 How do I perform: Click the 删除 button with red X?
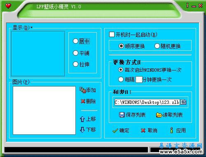[88, 101]
